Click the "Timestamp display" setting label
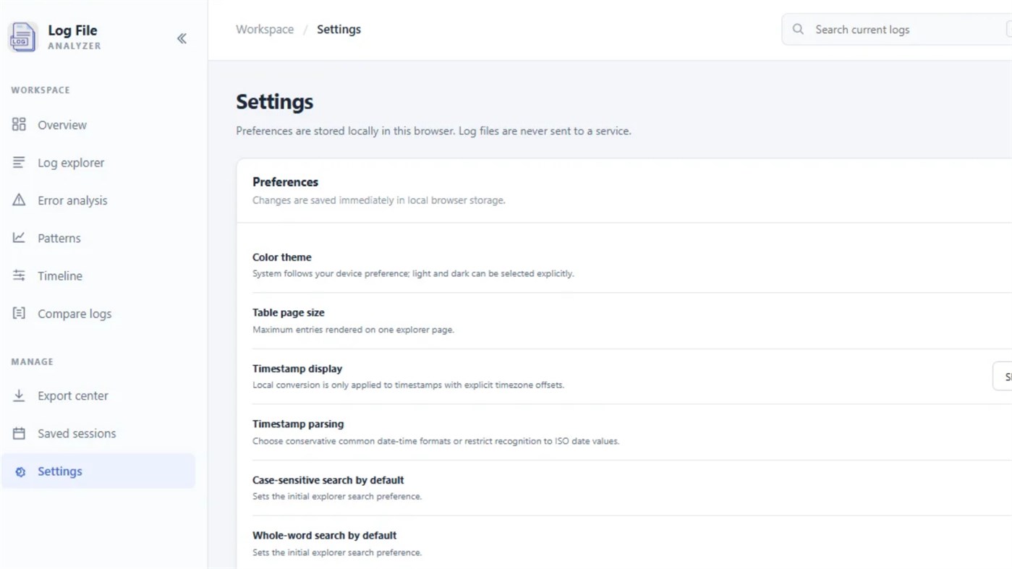The height and width of the screenshot is (569, 1012). 297,369
